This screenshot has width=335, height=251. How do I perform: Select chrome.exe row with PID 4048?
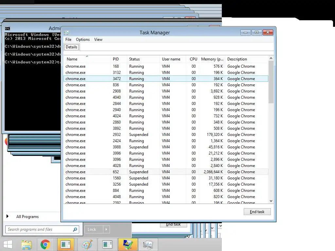166,196
